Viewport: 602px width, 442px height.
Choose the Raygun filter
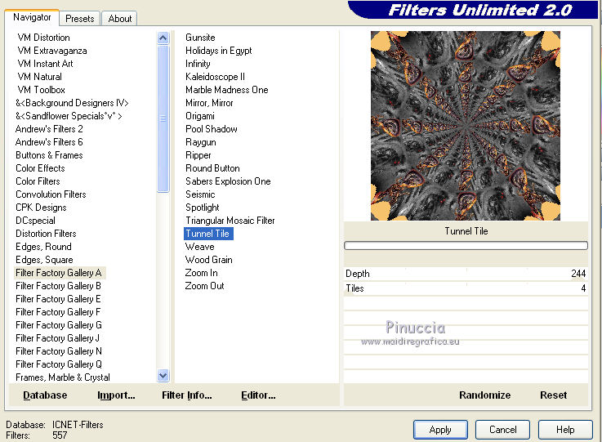point(201,142)
